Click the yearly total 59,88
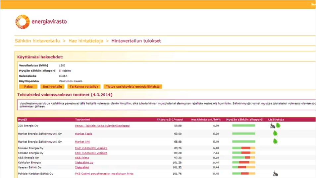 click(178, 126)
